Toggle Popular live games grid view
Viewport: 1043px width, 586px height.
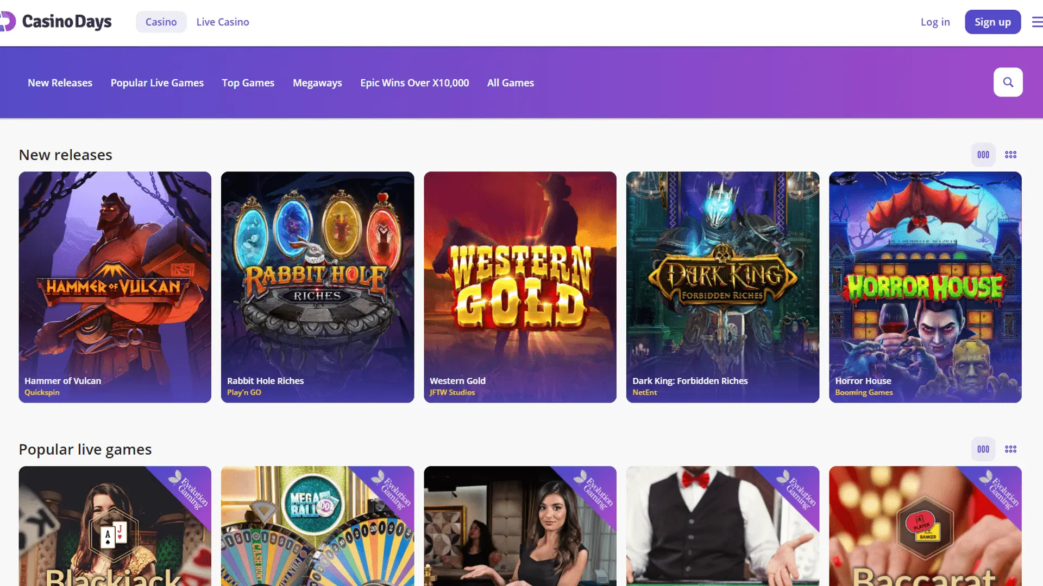(x=1010, y=449)
